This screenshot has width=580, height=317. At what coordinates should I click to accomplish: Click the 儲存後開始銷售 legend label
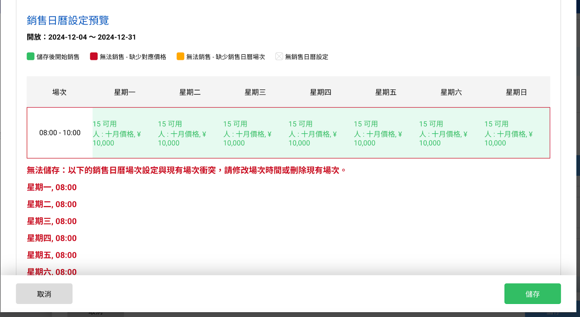click(x=58, y=57)
